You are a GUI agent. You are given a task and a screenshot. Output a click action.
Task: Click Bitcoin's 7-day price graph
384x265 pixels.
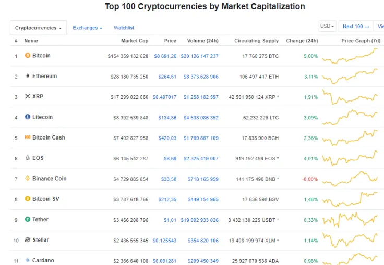click(x=350, y=56)
